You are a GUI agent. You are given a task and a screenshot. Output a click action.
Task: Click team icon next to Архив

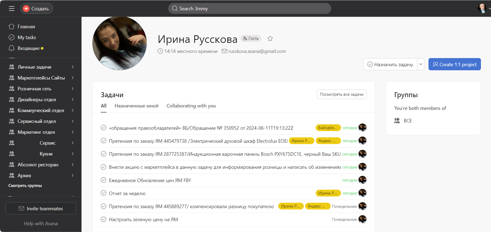coord(12,176)
